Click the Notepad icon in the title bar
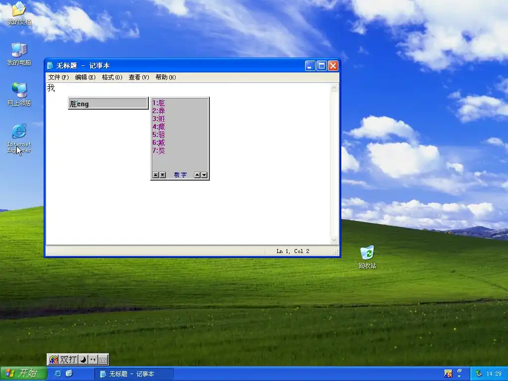508x381 pixels. pyautogui.click(x=50, y=66)
